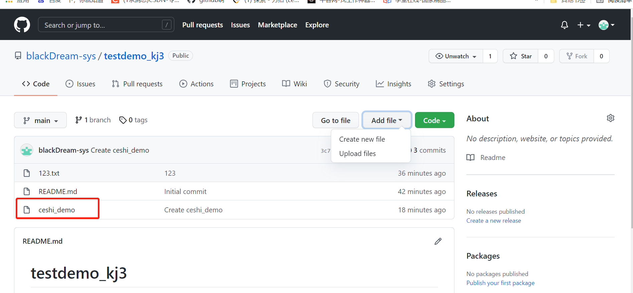
Task: Open the notifications bell
Action: 565,25
